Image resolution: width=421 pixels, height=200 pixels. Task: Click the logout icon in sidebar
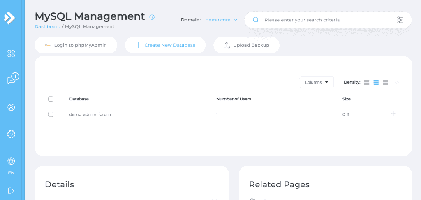[11, 191]
